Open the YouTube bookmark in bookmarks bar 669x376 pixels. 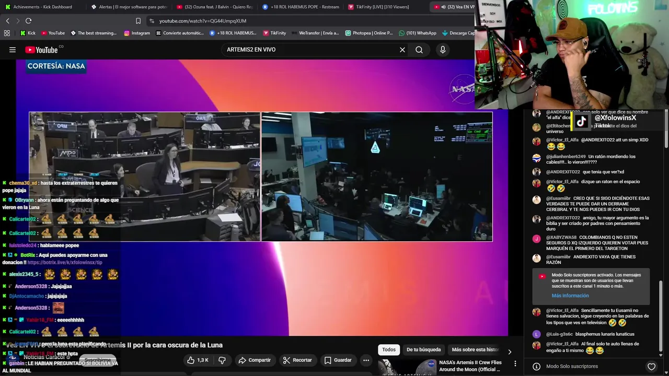tap(53, 33)
